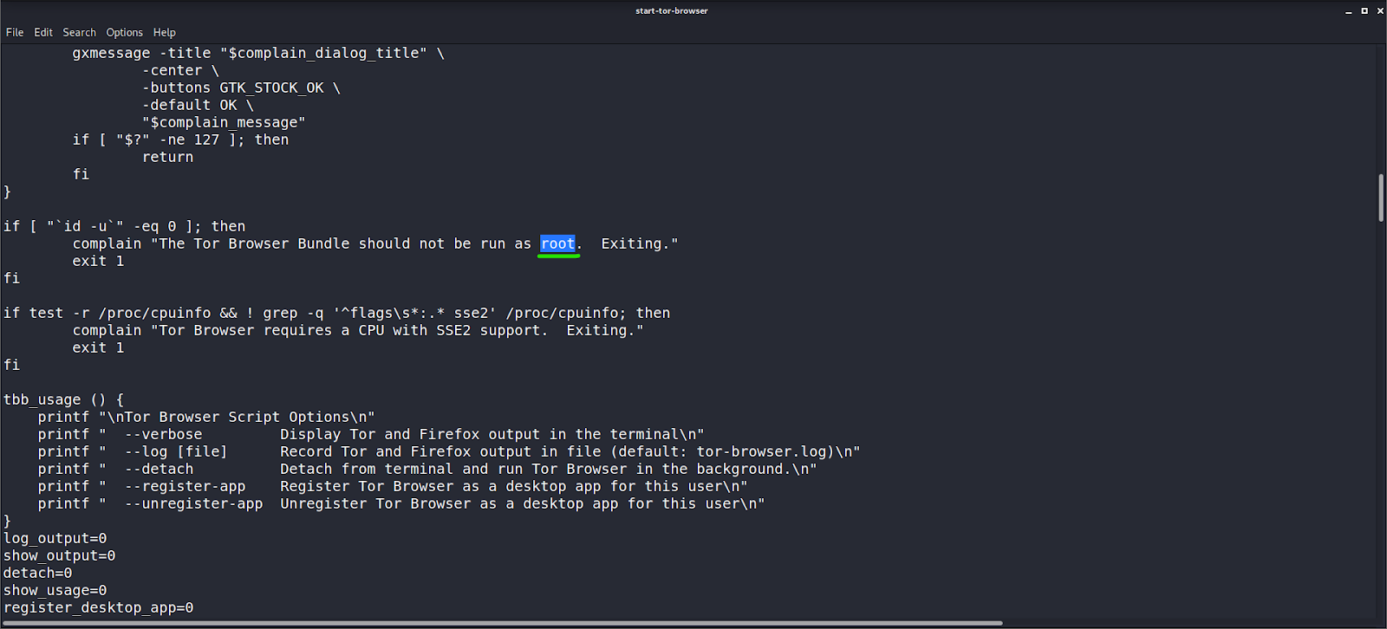Click the "register_desktop_app=0" line

click(x=99, y=607)
